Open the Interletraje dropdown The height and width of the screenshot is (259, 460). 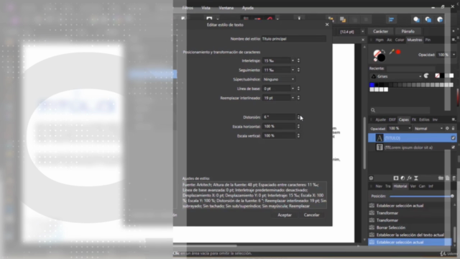point(293,60)
